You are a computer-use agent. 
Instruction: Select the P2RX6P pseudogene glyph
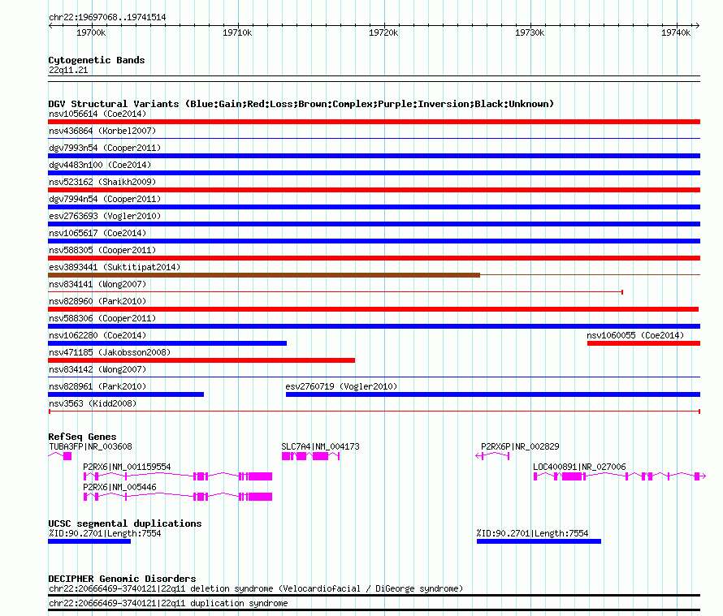[492, 456]
